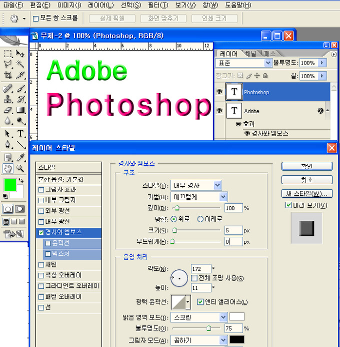Viewport: 340px width, 347px height.
Task: Open the layer blend mode dropdown 표준
Action: pos(243,63)
